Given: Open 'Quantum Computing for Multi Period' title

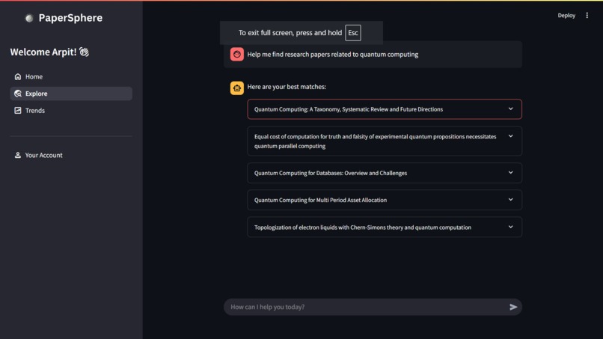Looking at the screenshot, I should [x=320, y=200].
